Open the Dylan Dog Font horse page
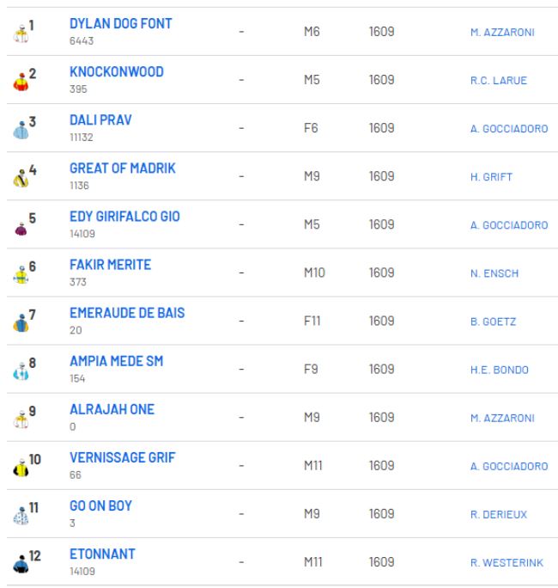The height and width of the screenshot is (588, 558). 120,24
